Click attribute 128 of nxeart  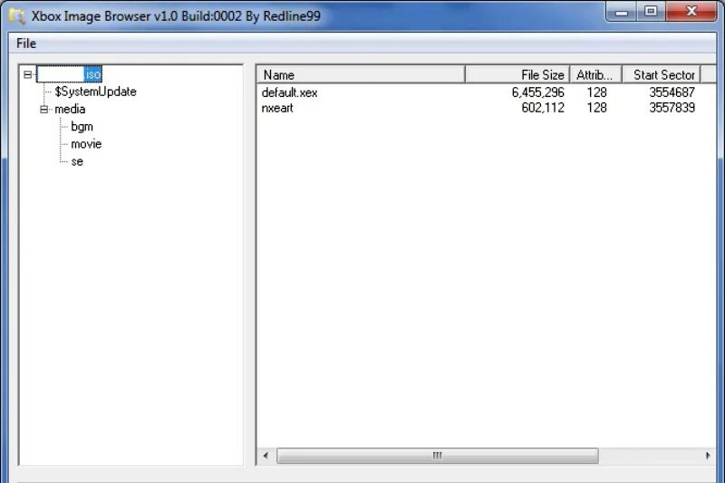pos(596,108)
